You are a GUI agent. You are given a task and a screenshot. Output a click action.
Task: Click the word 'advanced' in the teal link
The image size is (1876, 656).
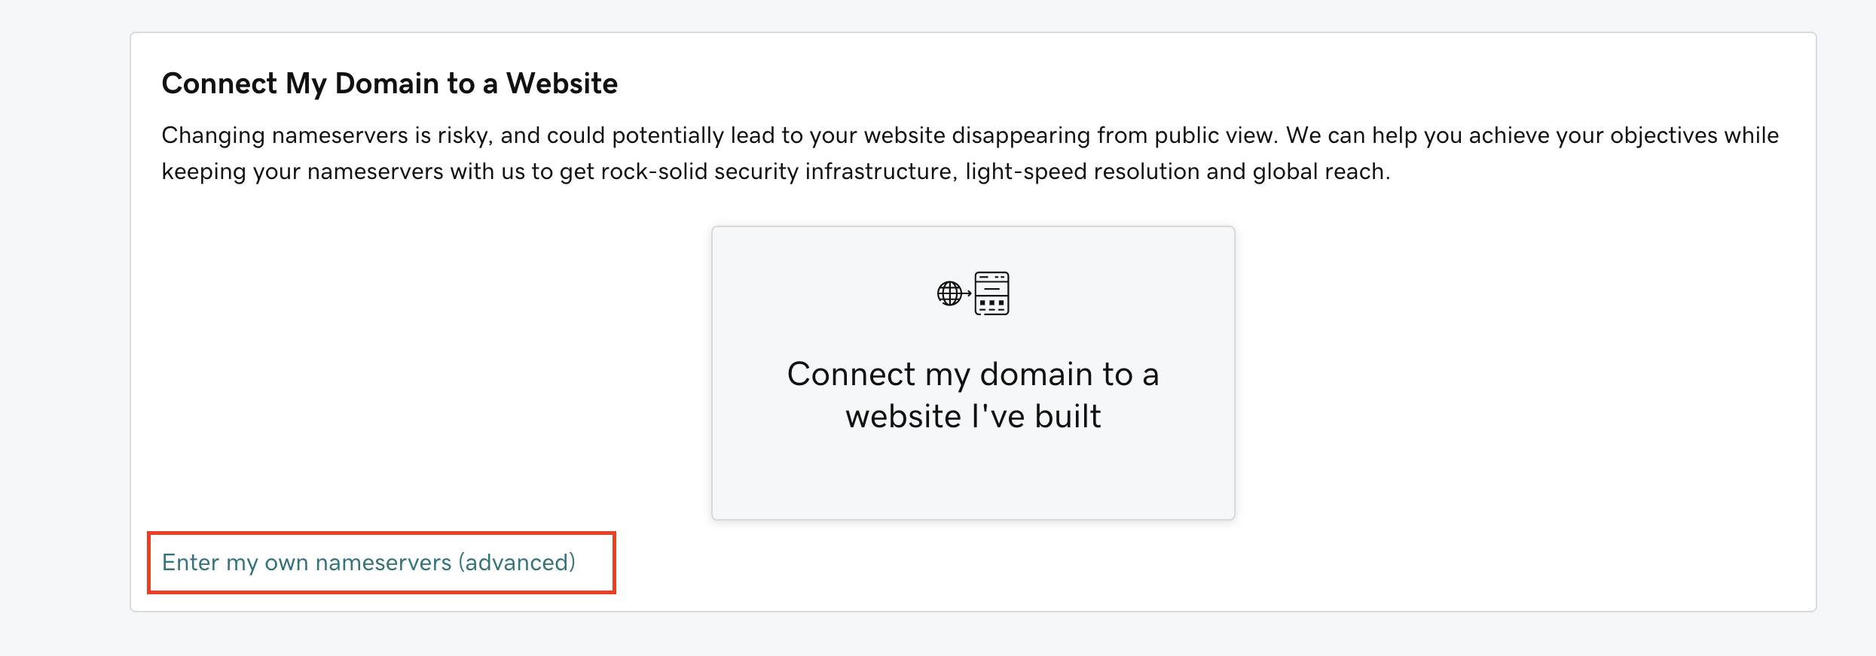[x=518, y=562]
